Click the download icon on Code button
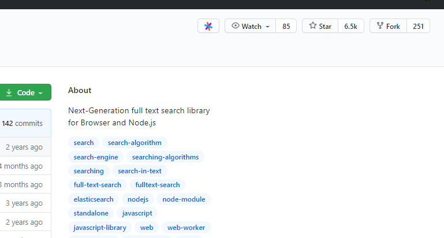 [x=9, y=92]
